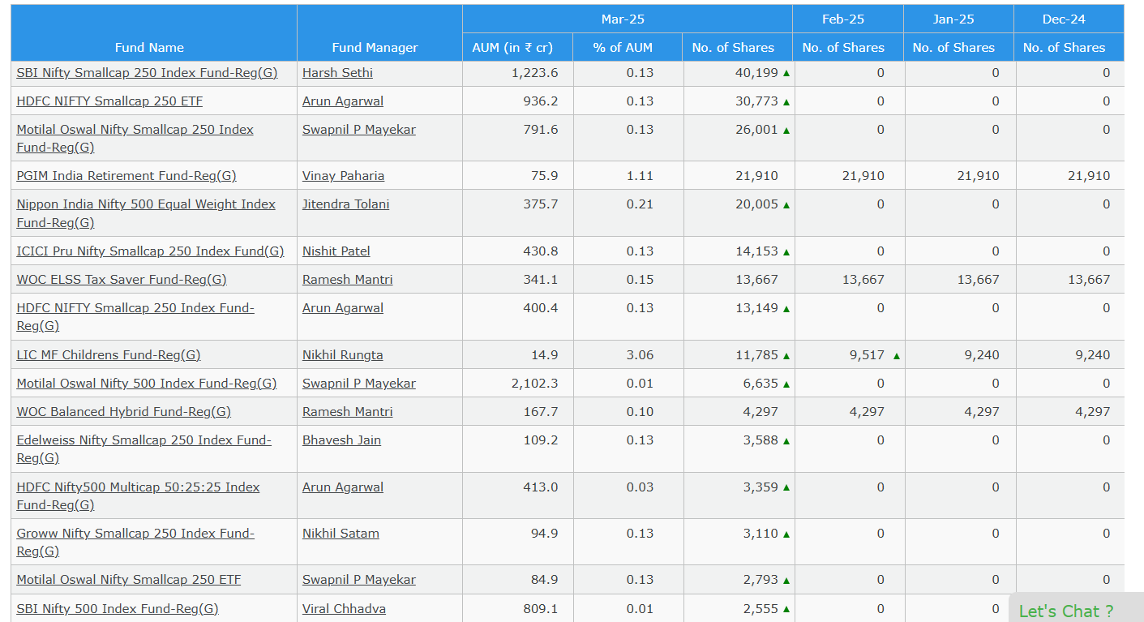Click green up arrow beside 9,517 shares

pos(897,356)
